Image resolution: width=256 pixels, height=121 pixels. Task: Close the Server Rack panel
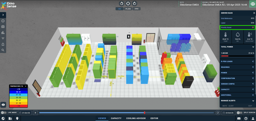[x=254, y=13]
